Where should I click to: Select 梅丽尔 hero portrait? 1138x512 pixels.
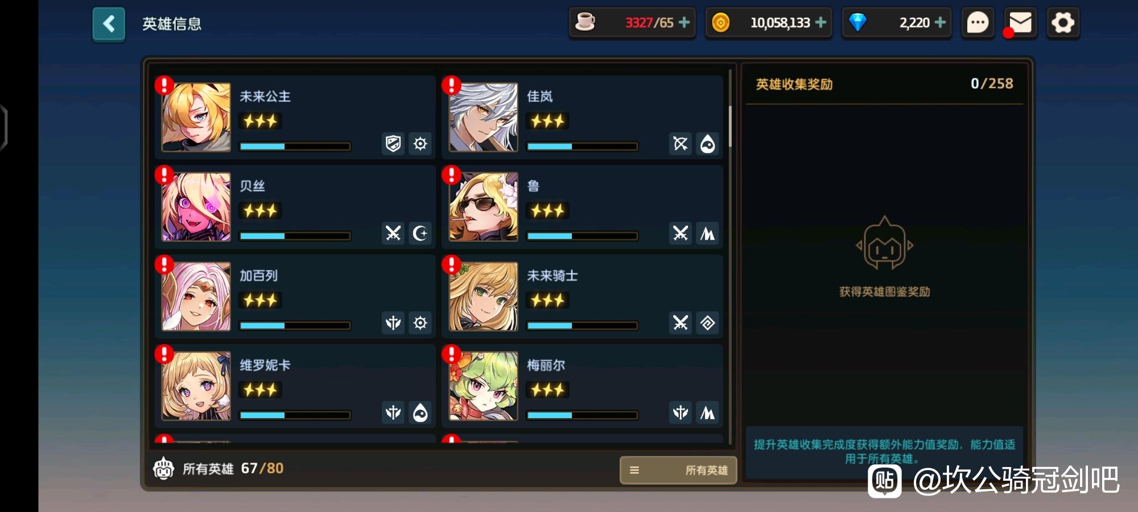point(484,386)
